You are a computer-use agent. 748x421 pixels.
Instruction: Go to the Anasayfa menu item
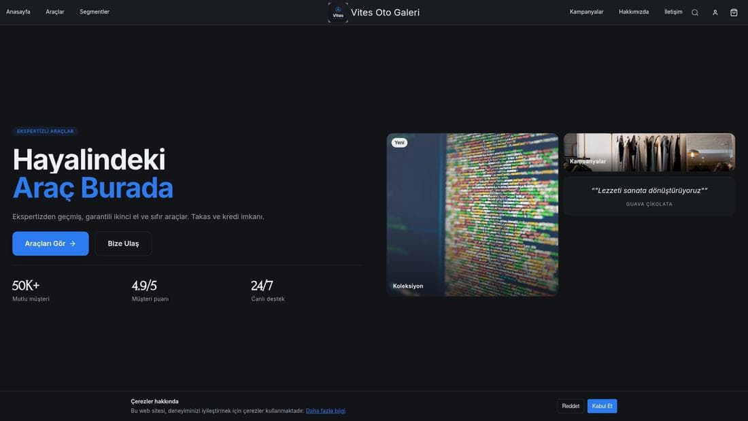(x=18, y=12)
